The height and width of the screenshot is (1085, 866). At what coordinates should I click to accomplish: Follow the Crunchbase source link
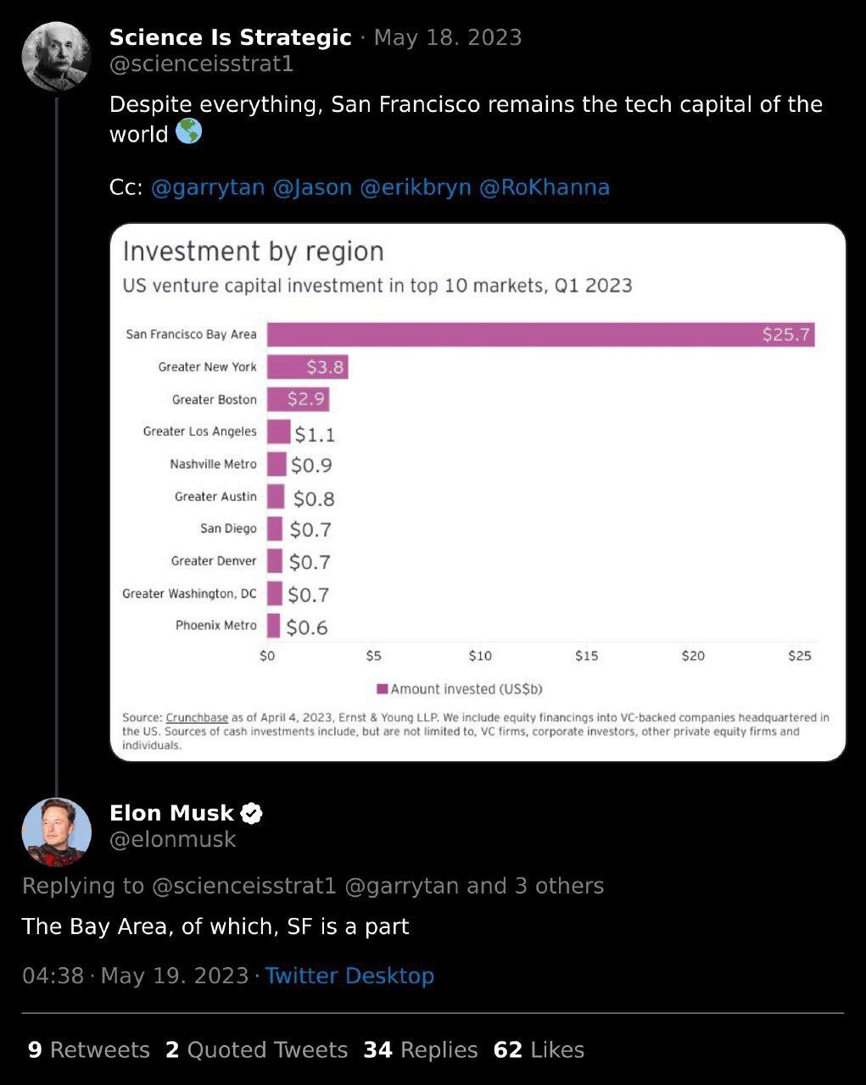(197, 718)
